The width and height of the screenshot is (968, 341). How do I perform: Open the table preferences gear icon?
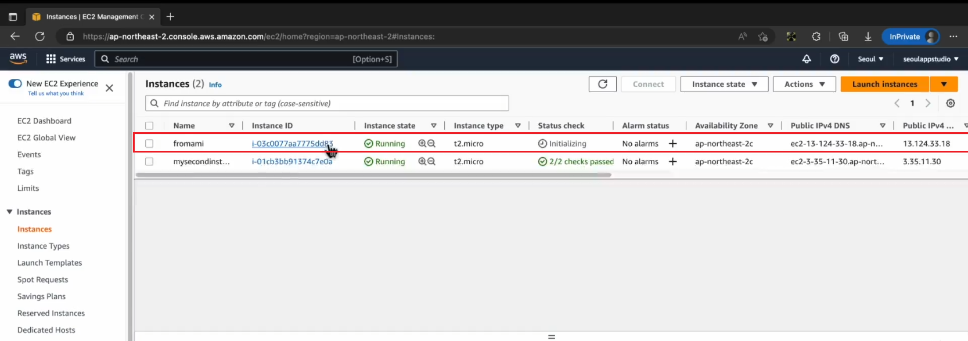tap(951, 103)
